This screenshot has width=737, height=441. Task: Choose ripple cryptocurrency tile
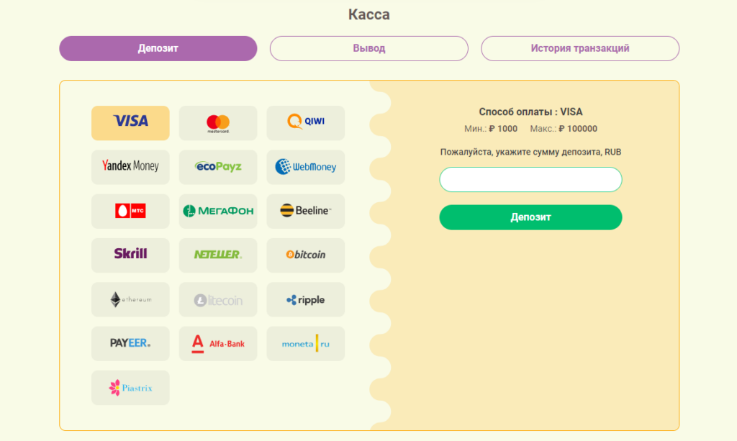click(x=305, y=299)
